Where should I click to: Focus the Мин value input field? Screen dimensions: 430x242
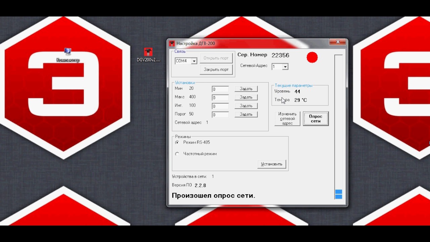coord(220,89)
